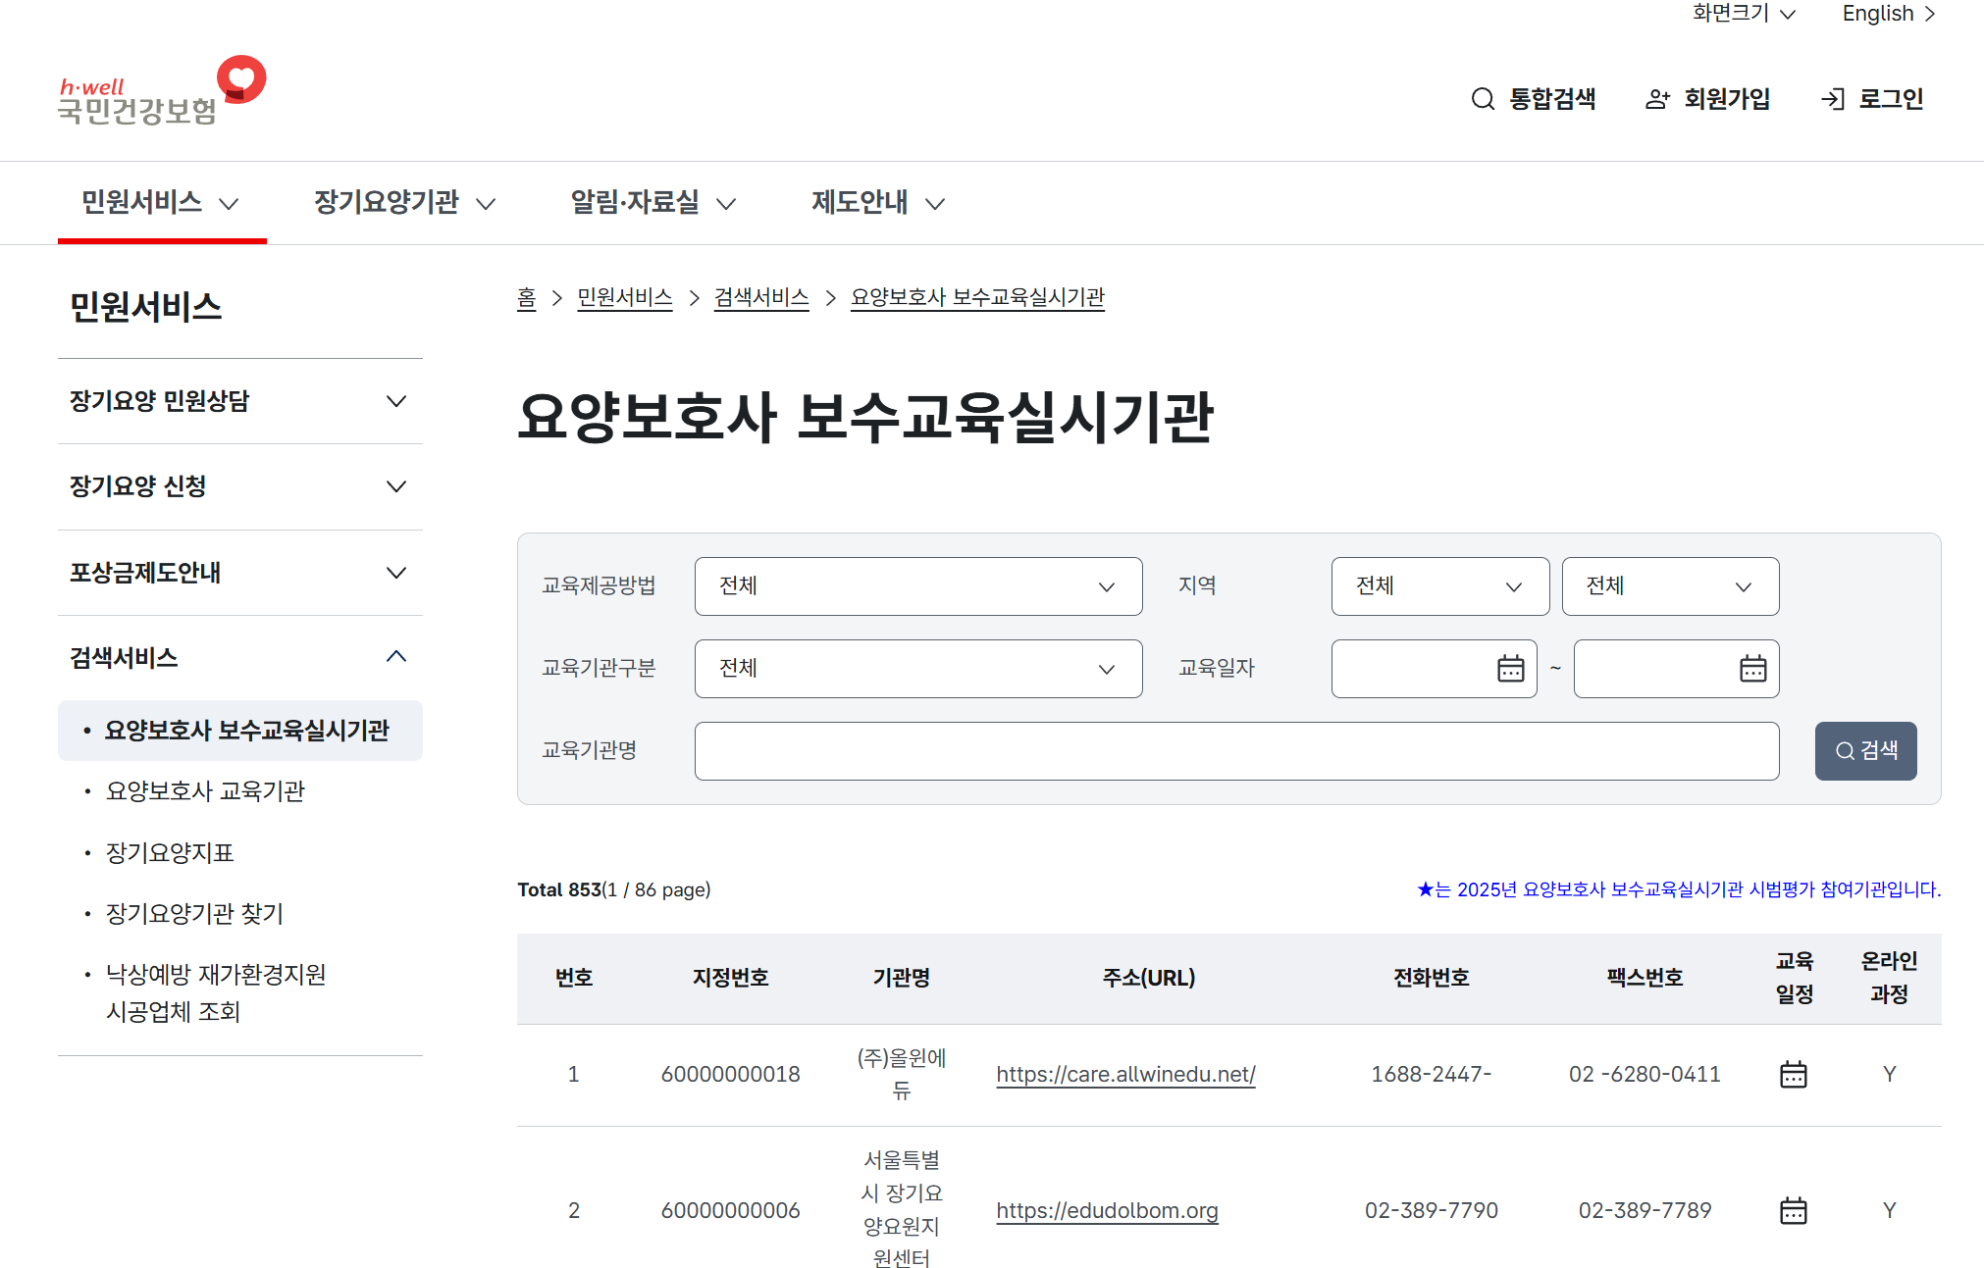This screenshot has height=1268, width=1984.
Task: Click phone number 02-389-7790
Action: click(1431, 1211)
